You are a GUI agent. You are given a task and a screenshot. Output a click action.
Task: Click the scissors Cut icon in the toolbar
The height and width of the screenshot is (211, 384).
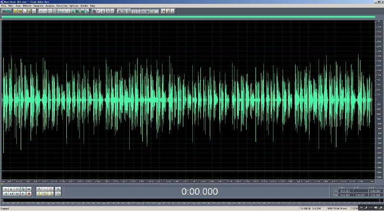click(x=64, y=11)
